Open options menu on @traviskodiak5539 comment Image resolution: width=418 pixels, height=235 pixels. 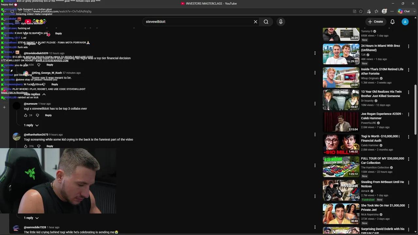315,53
